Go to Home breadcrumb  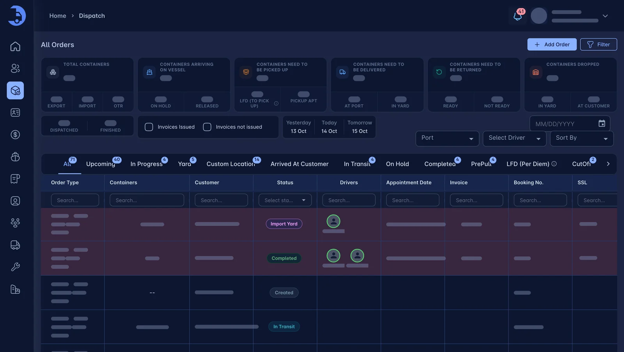[58, 16]
